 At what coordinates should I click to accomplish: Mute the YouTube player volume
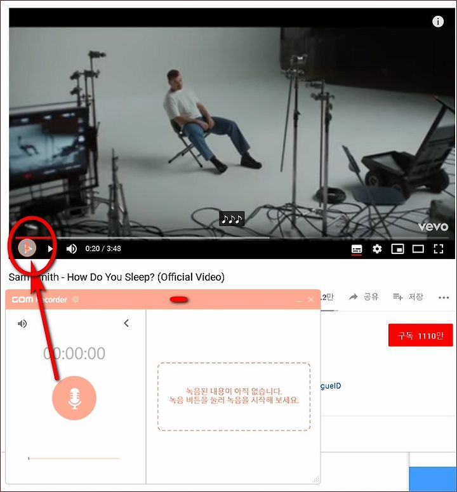[72, 249]
